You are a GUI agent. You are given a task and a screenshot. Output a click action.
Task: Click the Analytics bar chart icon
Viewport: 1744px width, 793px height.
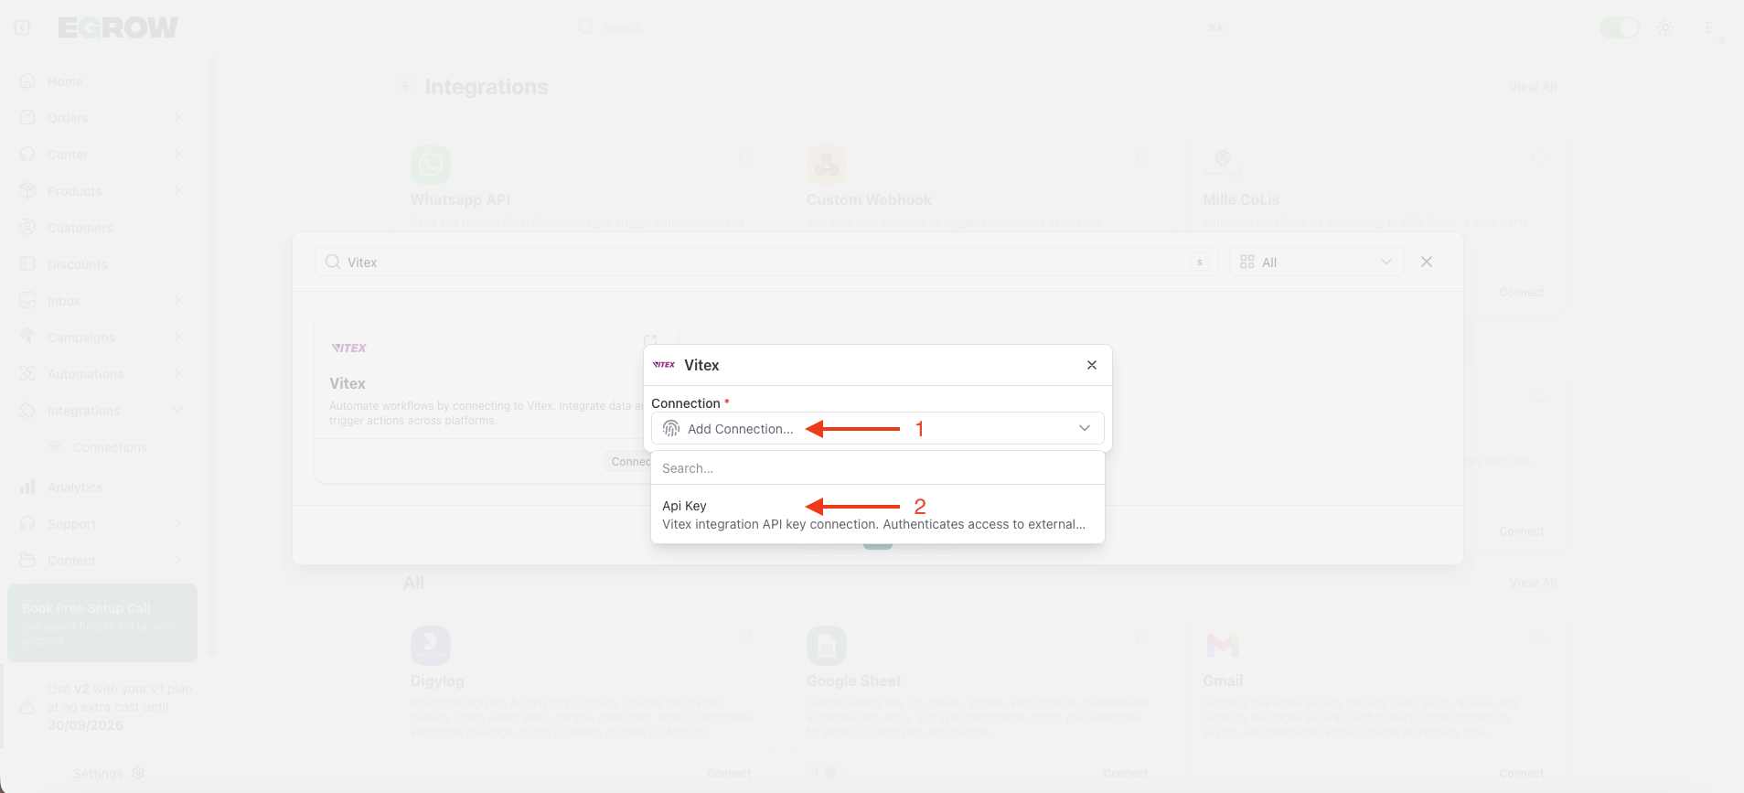tap(27, 488)
